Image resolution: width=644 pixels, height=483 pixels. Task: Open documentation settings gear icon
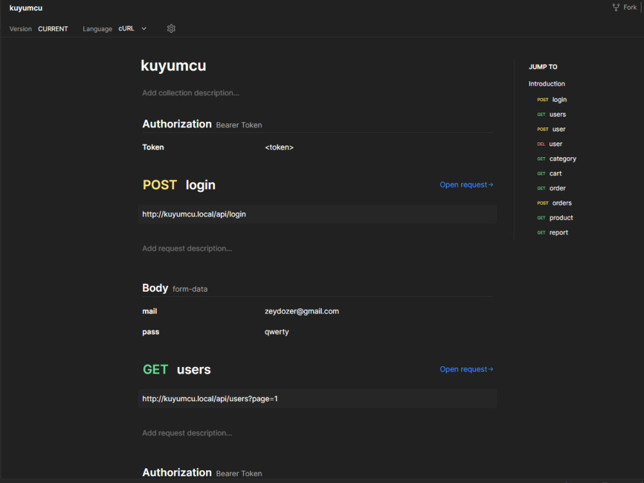pos(171,29)
